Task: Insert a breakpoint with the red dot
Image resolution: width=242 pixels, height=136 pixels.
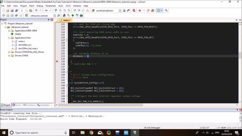Action: tap(140, 11)
